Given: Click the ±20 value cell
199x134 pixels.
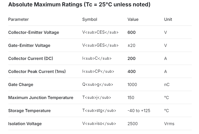Looking at the screenshot, I should (131, 45).
